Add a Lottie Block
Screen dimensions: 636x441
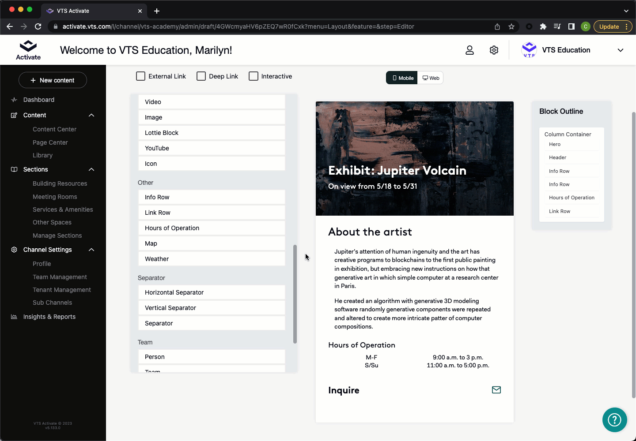coord(212,133)
